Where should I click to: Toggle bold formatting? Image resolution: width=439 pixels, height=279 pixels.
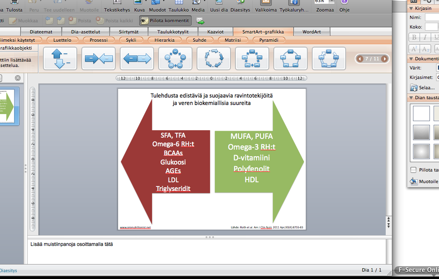coord(414,37)
